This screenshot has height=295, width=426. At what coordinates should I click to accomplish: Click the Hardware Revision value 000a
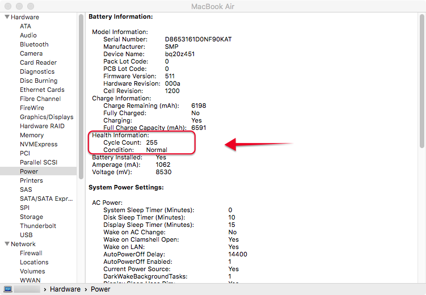[x=172, y=83]
